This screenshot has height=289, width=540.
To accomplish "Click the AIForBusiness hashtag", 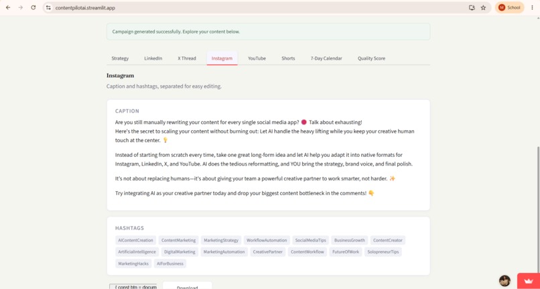I will (x=170, y=264).
